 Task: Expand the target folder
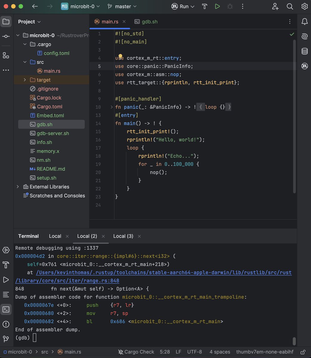[25, 80]
